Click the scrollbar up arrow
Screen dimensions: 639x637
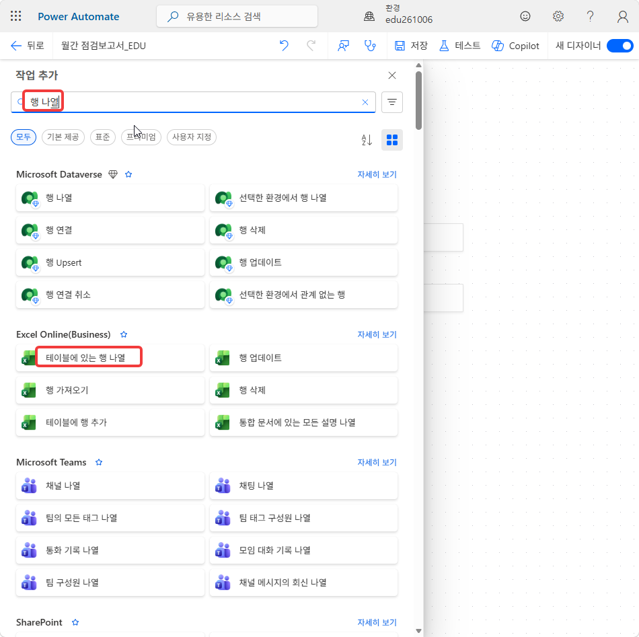pyautogui.click(x=418, y=65)
